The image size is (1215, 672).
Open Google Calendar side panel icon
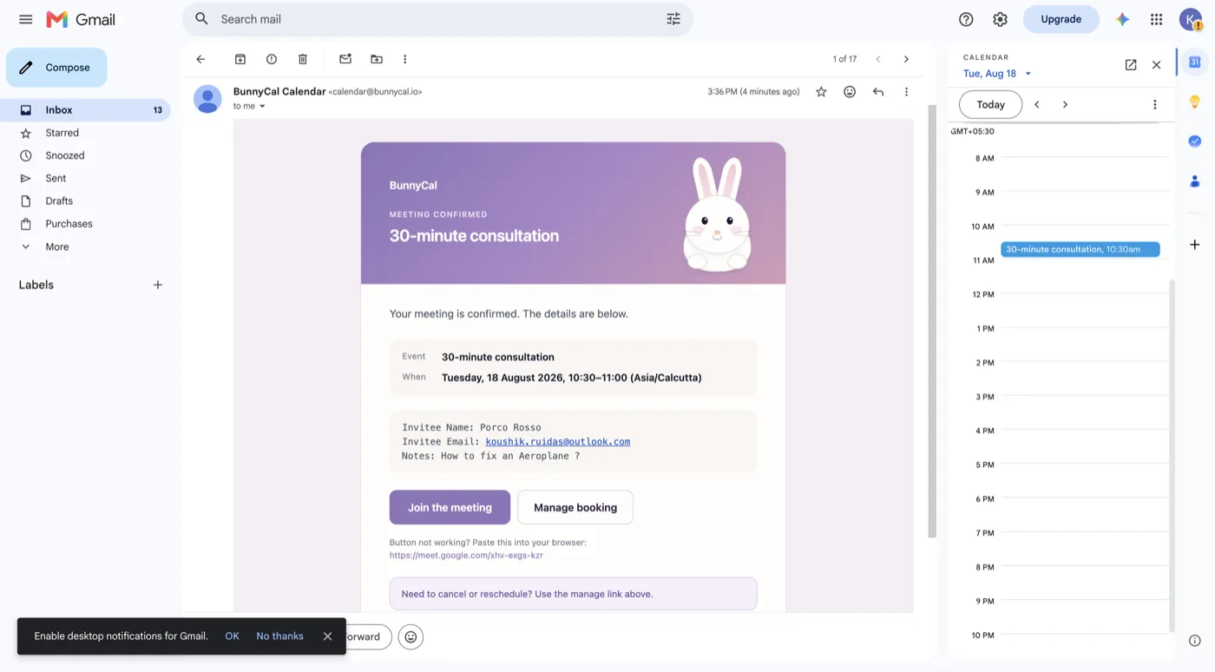pyautogui.click(x=1195, y=62)
